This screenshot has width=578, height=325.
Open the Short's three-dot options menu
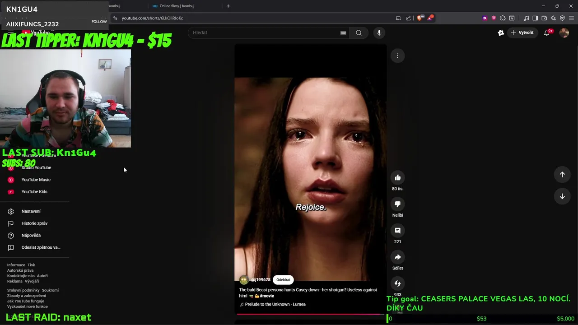coord(397,56)
